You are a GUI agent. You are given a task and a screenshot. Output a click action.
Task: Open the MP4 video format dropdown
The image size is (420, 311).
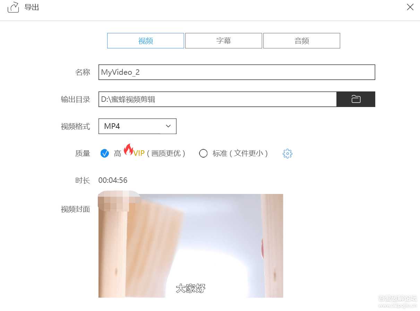pyautogui.click(x=137, y=126)
